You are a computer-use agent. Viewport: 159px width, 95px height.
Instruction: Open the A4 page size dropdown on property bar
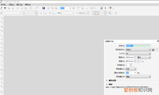point(11,13)
